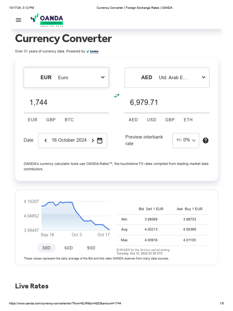This screenshot has height=311, width=233.
Task: Choose USD quick currency under converted amount
Action: coord(152,120)
